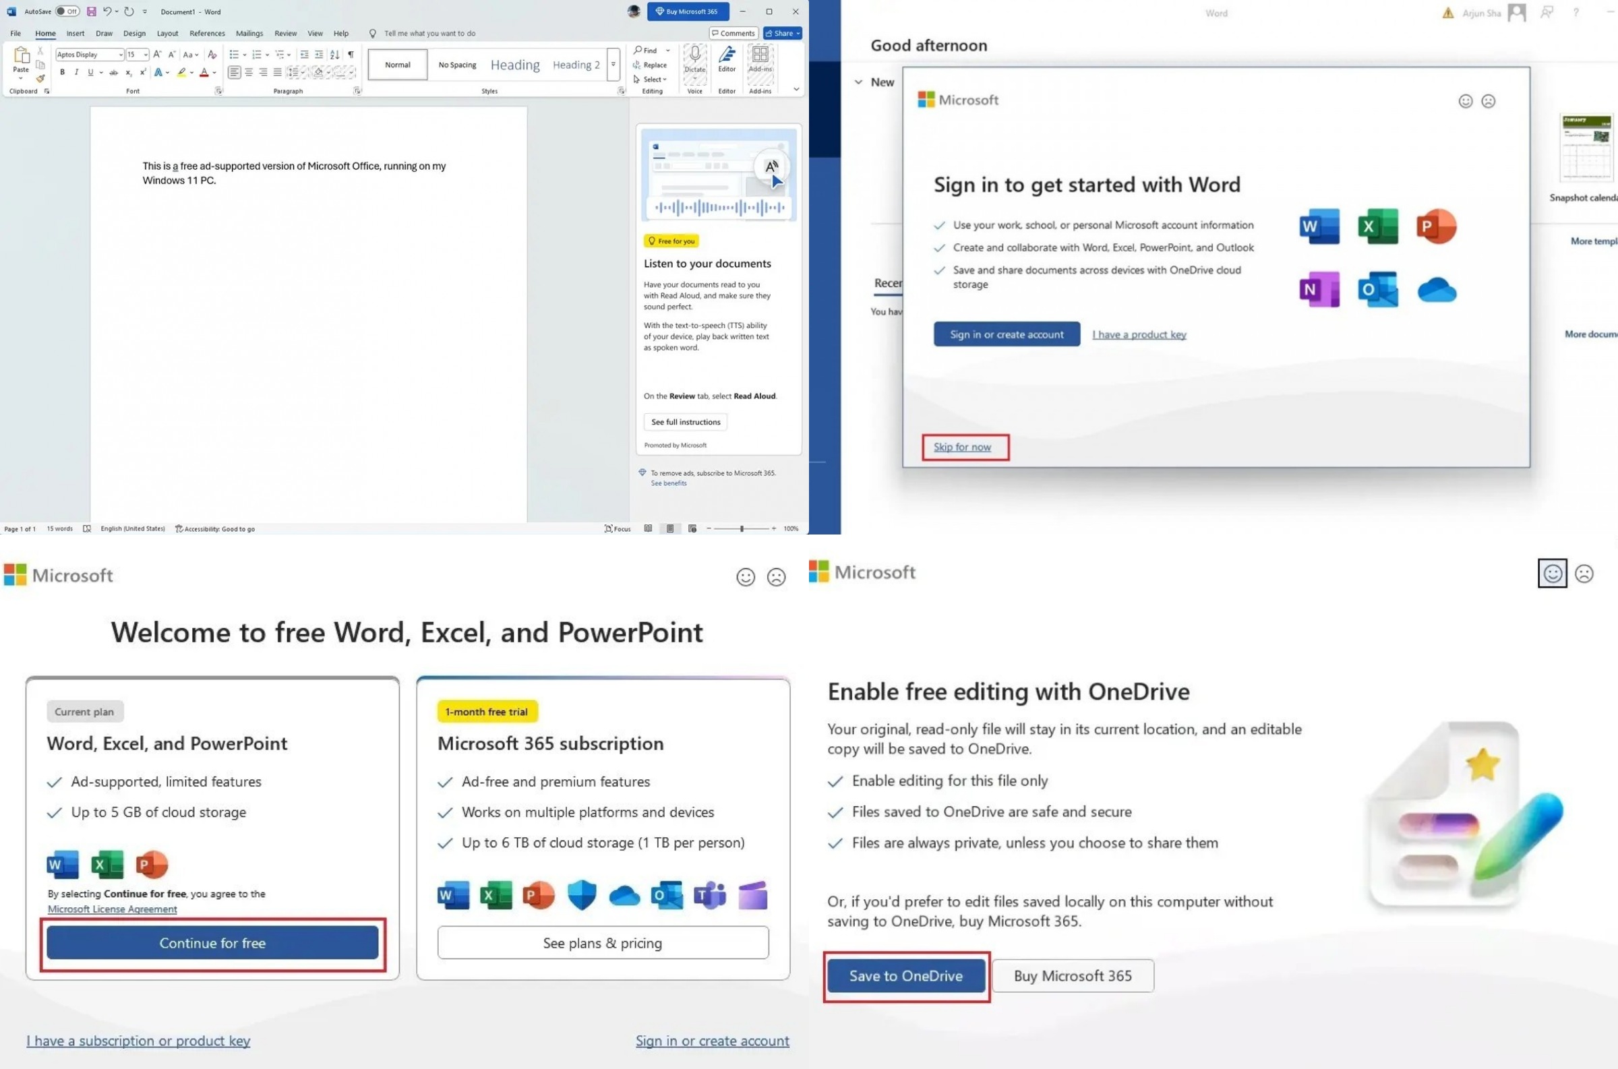Click the text highlight color swatch

181,72
